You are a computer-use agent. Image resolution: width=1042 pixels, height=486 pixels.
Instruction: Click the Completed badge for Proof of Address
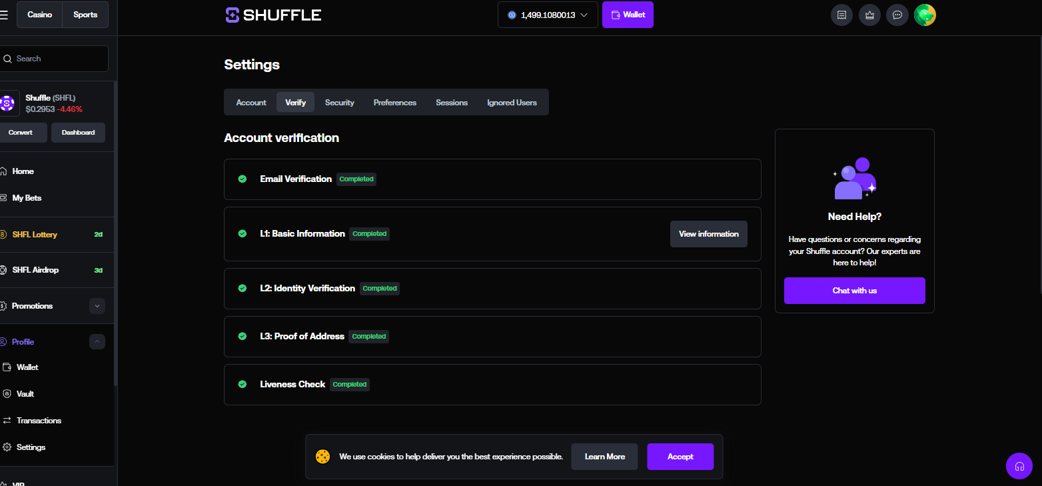369,337
